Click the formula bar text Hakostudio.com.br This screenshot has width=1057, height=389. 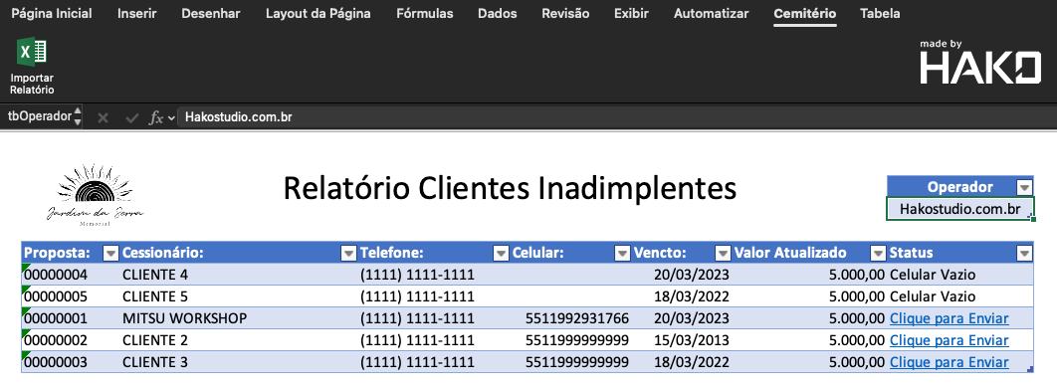(x=238, y=117)
